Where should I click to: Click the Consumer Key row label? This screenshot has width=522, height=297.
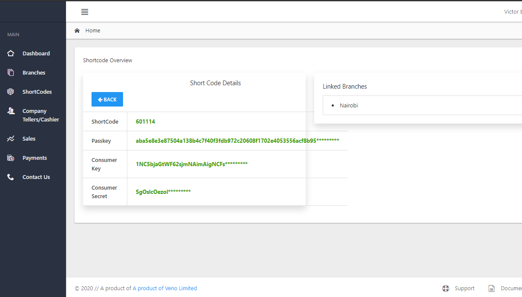pyautogui.click(x=104, y=164)
